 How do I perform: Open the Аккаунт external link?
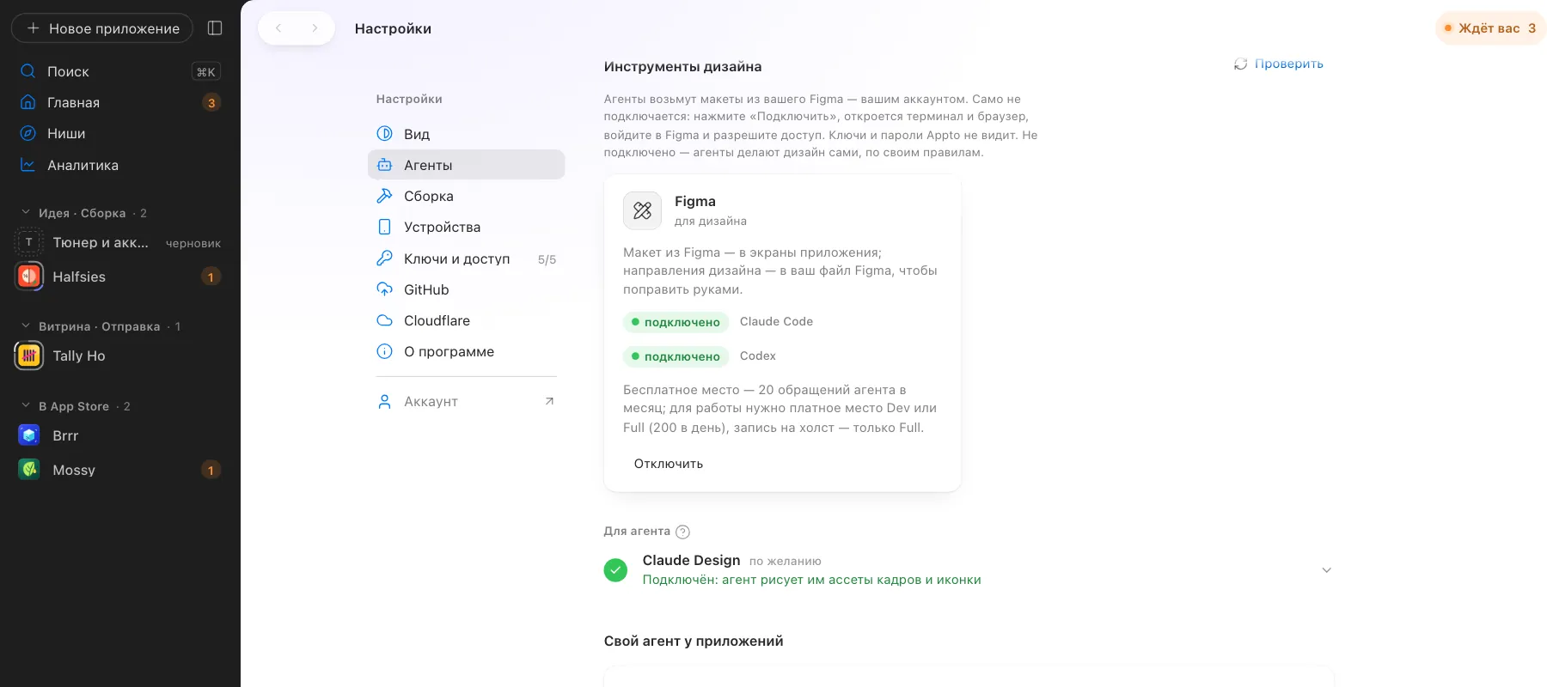[467, 401]
